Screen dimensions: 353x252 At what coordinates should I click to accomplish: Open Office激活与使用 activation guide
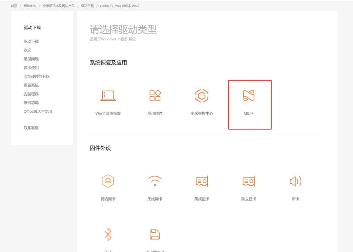38,111
